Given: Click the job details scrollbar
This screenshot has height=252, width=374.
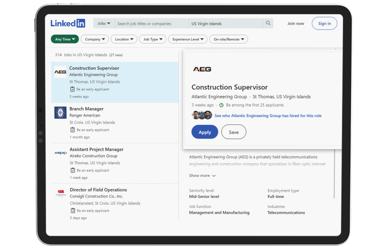Looking at the screenshot, I should click(x=334, y=174).
